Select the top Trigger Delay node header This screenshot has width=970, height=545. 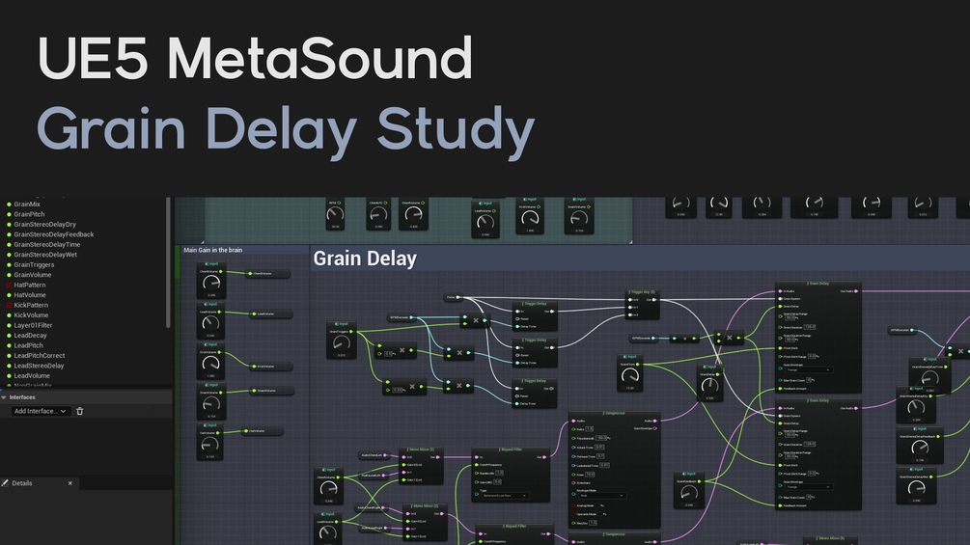(x=535, y=304)
